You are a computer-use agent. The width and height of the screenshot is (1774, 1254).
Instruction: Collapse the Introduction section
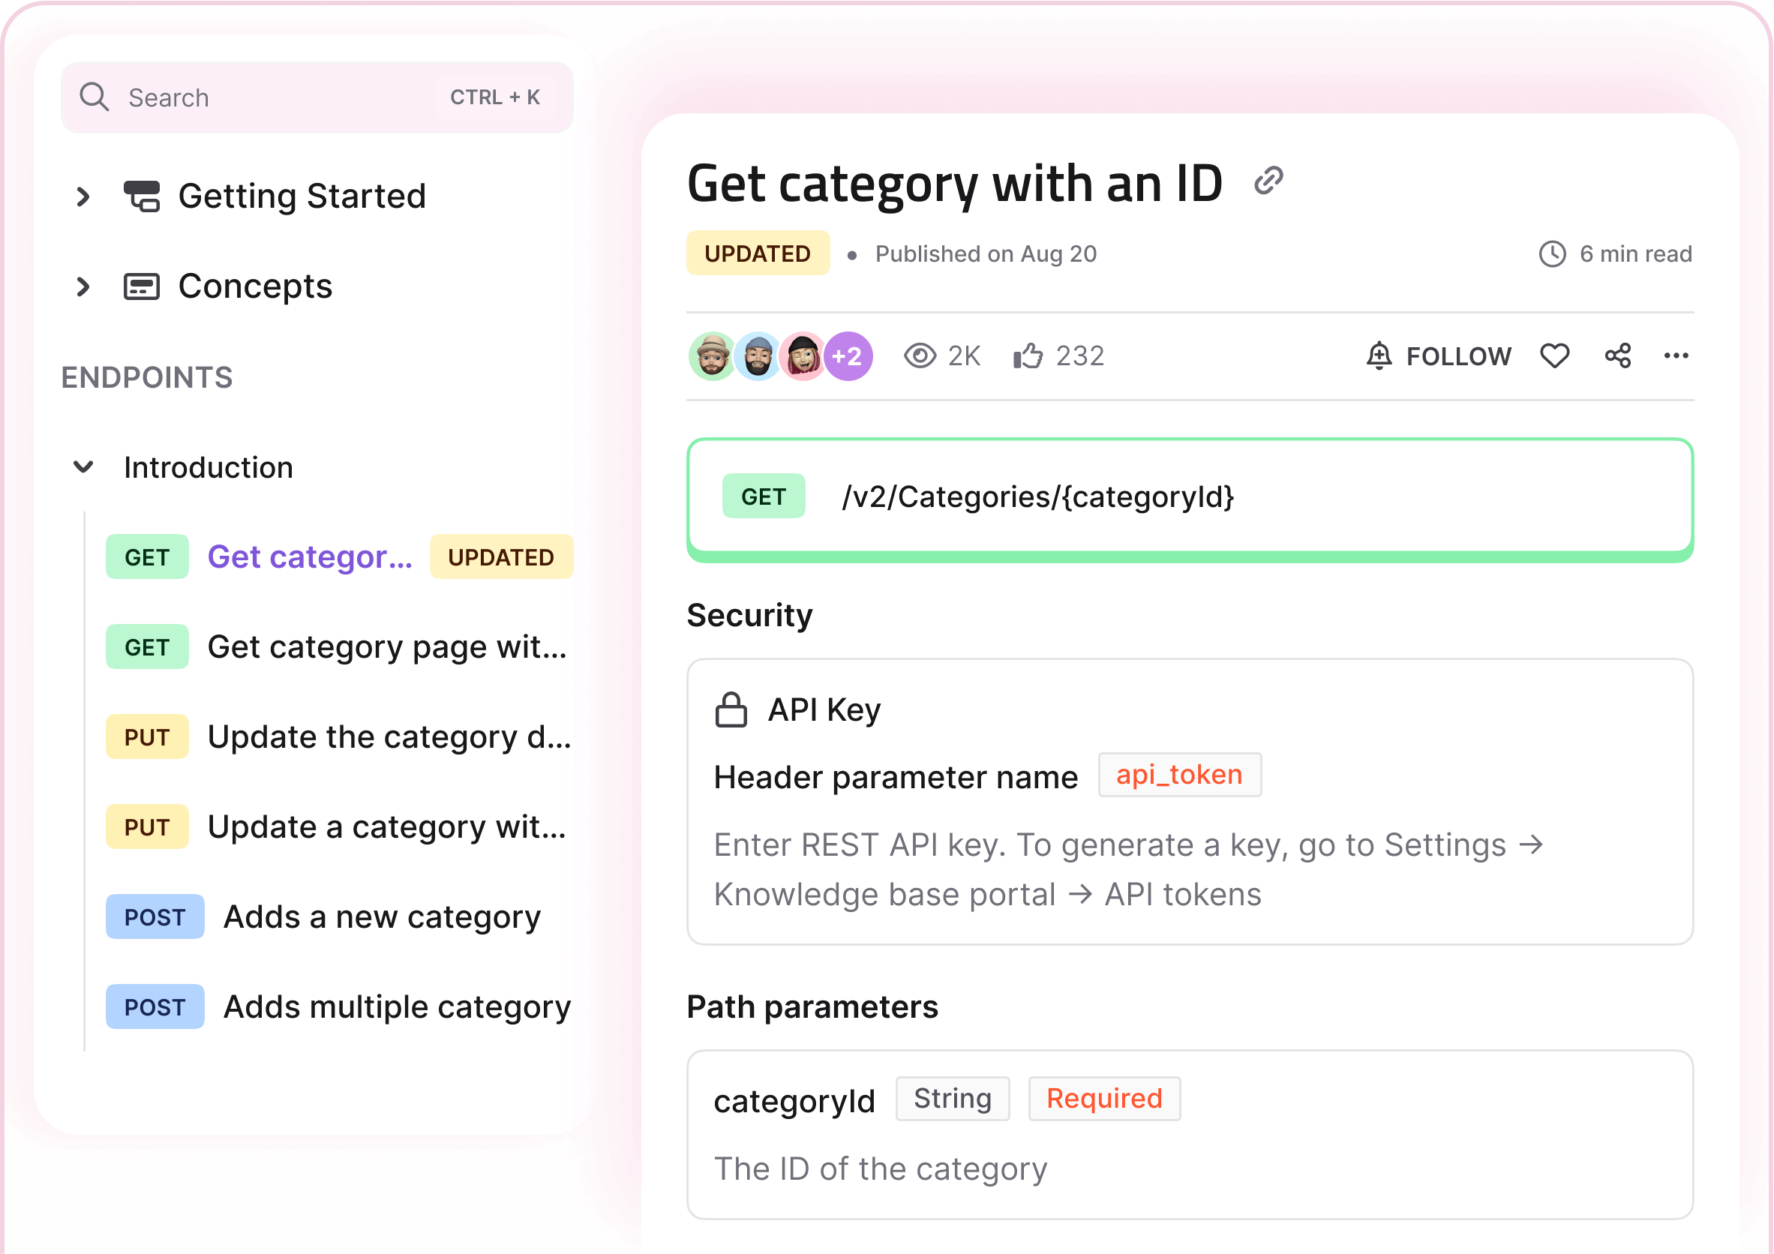click(83, 466)
